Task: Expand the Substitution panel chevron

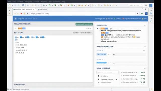Action: 92,85
